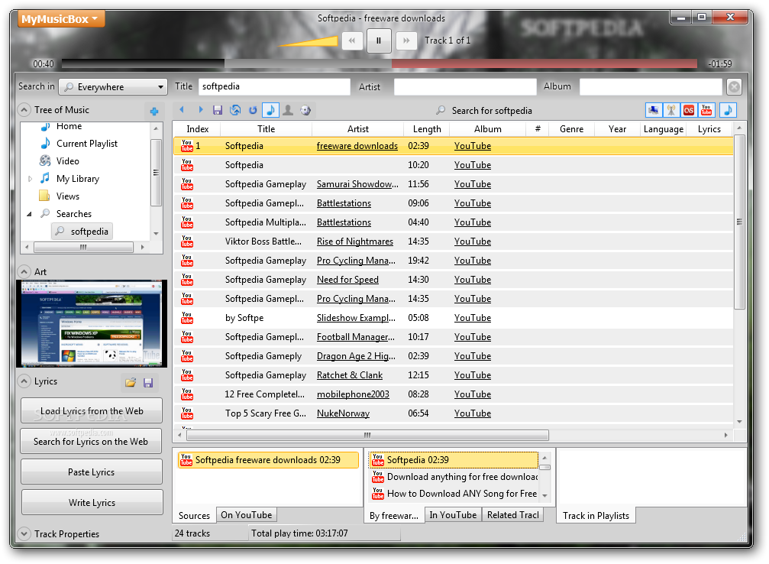Seek within the playback progress bar
Screen dimensions: 769x564
click(379, 63)
